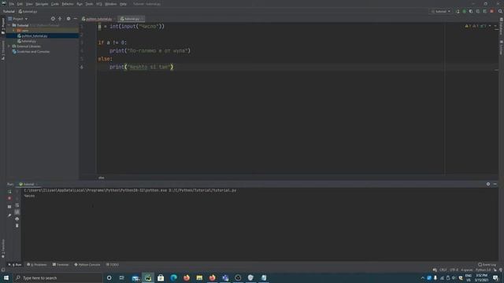Collapse the venv folder node
Viewport: 504px width, 283px height.
tap(13, 31)
